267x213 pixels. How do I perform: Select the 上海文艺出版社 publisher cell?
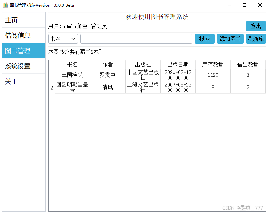pos(143,87)
